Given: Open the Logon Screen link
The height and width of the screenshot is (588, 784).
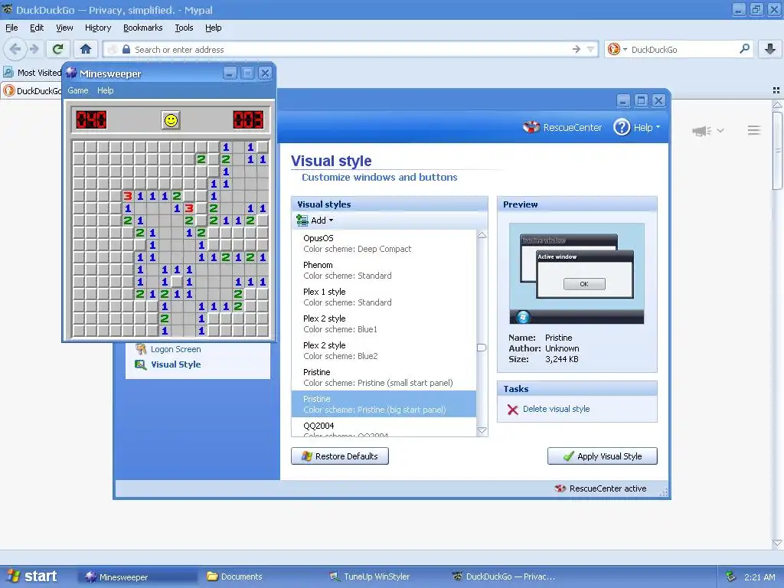Looking at the screenshot, I should click(175, 349).
